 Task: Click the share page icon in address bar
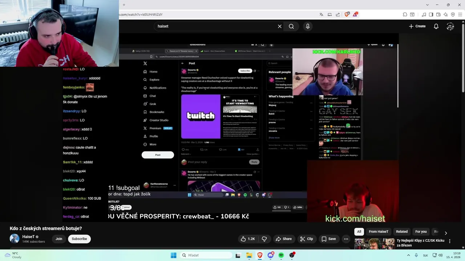coord(338,14)
